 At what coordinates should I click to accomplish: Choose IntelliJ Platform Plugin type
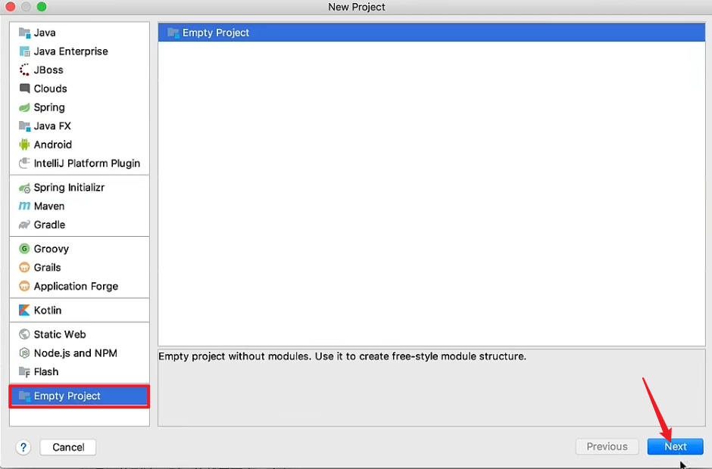(80, 163)
